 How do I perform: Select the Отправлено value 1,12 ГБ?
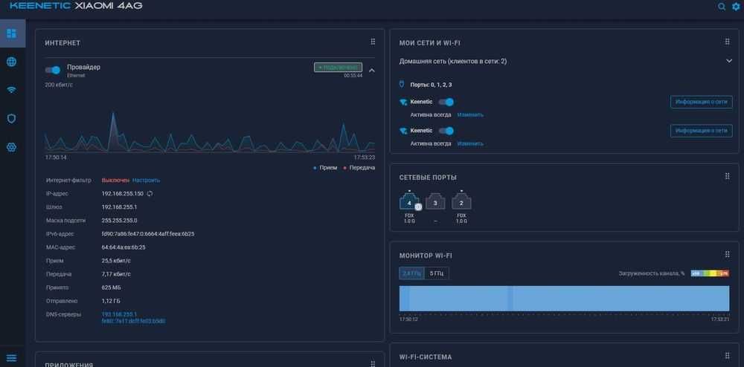pyautogui.click(x=112, y=301)
